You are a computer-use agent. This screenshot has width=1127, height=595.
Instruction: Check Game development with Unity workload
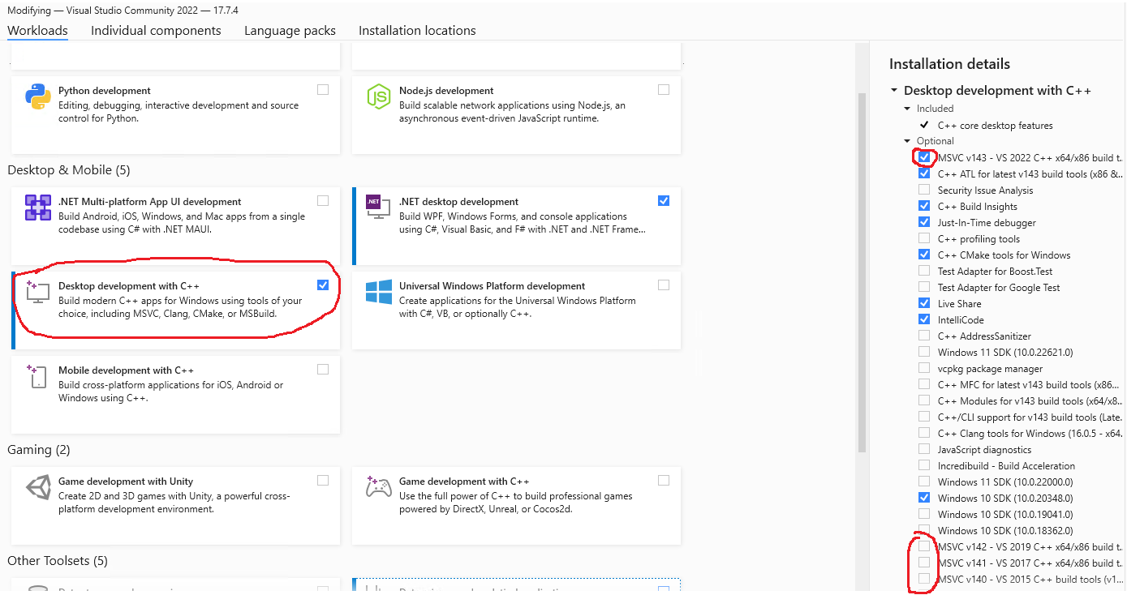point(323,481)
